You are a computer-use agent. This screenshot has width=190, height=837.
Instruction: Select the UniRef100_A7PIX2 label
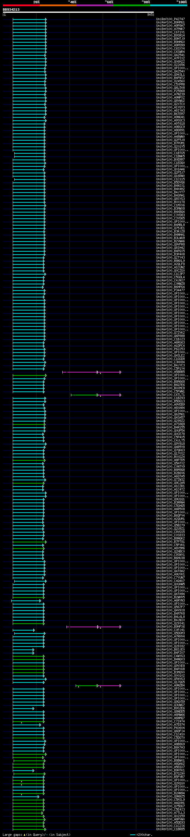coord(170,58)
